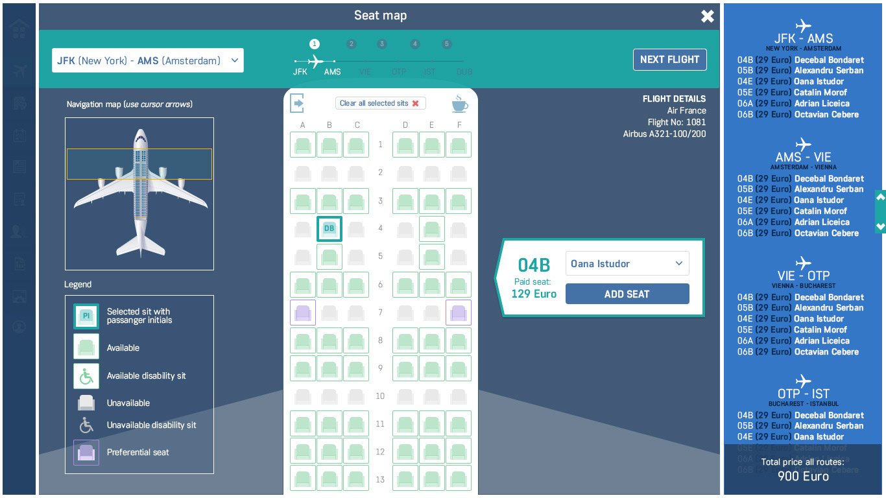Screen dimensions: 886x498
Task: Click 06B Octavian Cebere under VIE - OTP
Action: point(798,351)
